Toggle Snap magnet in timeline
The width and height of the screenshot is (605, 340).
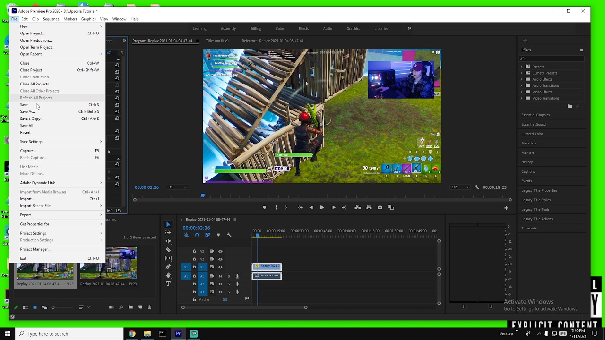pos(197,235)
